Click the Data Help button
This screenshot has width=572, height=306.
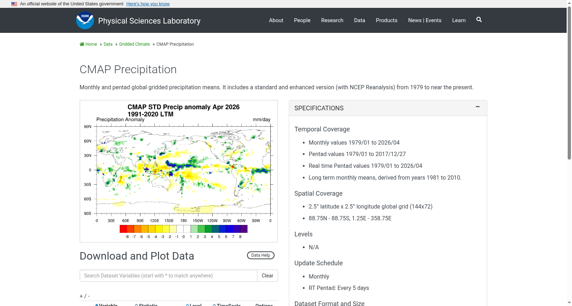261,255
